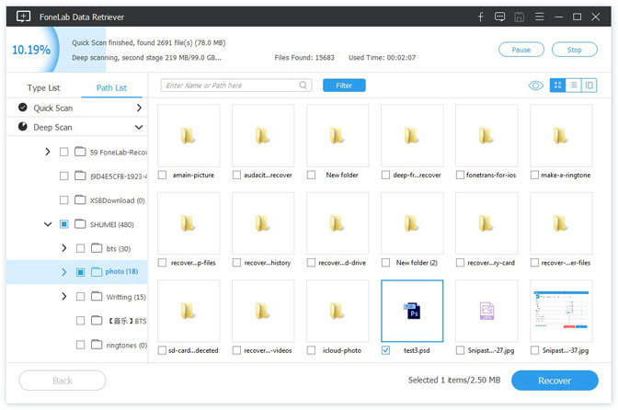Switch to list view
This screenshot has height=410, width=618.
574,85
